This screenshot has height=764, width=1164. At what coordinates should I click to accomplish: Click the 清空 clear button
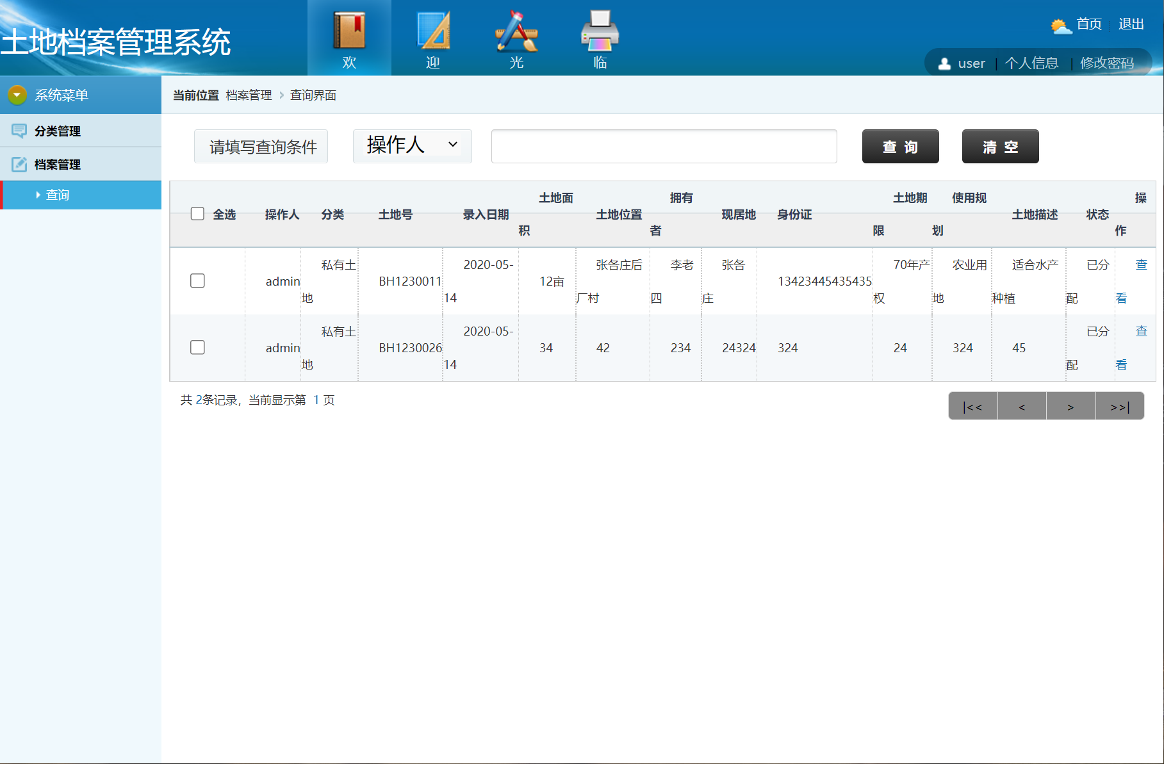999,146
